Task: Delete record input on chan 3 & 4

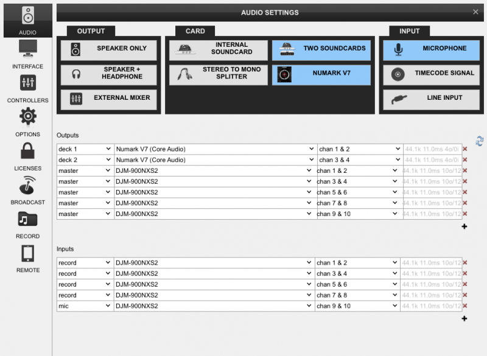Action: coord(465,273)
